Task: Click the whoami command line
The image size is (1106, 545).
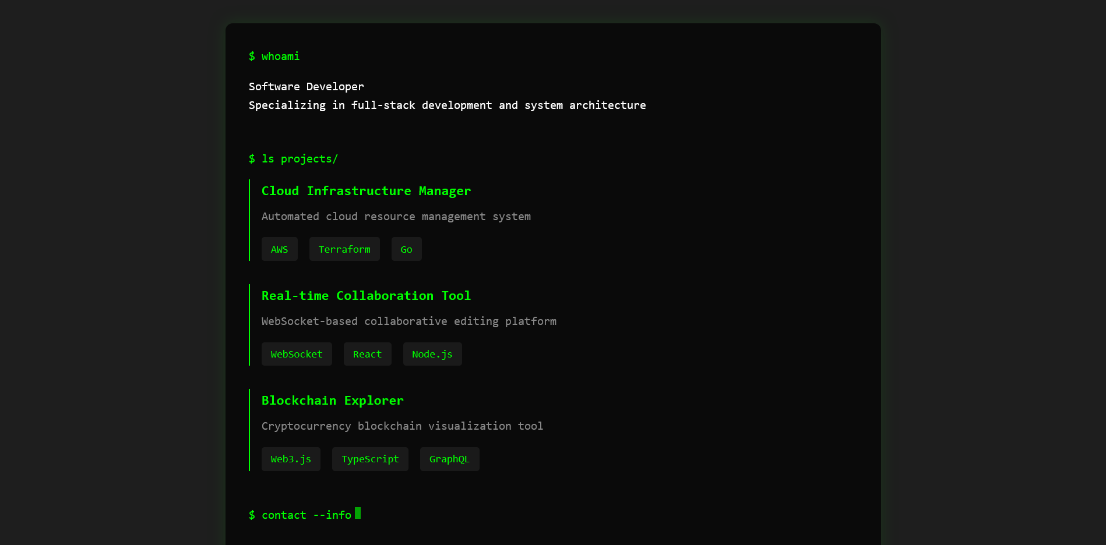Action: [274, 56]
